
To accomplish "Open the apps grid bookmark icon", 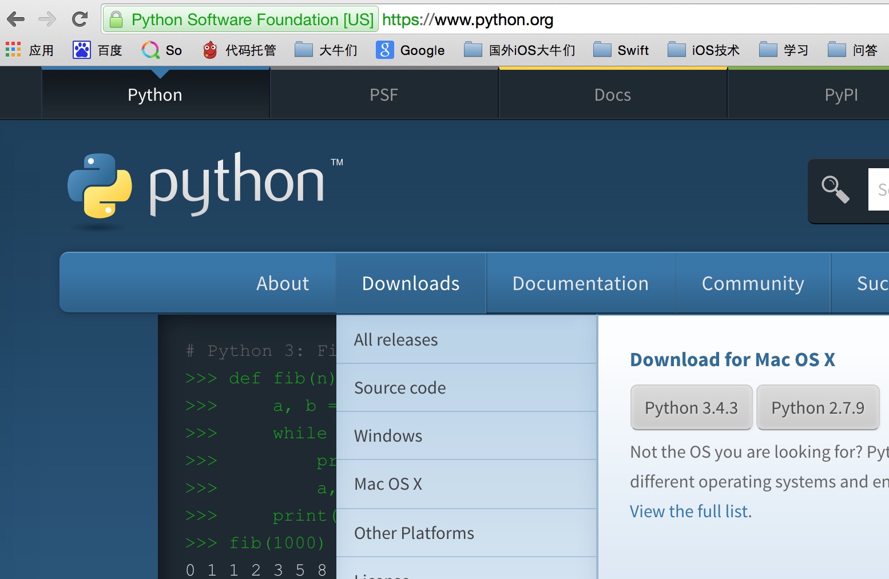I will (x=13, y=50).
